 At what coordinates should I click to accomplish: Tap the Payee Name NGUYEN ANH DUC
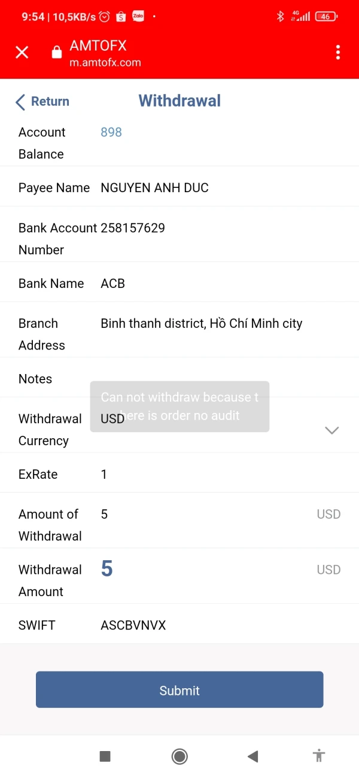[x=154, y=188]
